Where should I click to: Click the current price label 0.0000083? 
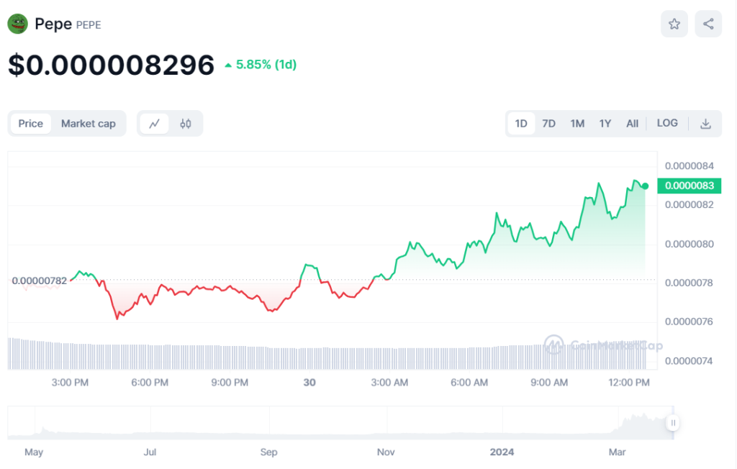(689, 186)
